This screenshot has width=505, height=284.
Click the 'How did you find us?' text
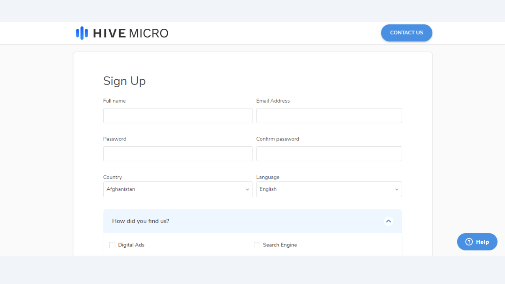click(x=140, y=221)
